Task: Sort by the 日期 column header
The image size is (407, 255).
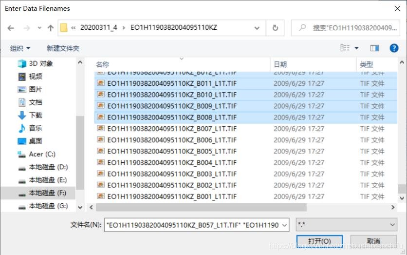Action: pyautogui.click(x=280, y=64)
